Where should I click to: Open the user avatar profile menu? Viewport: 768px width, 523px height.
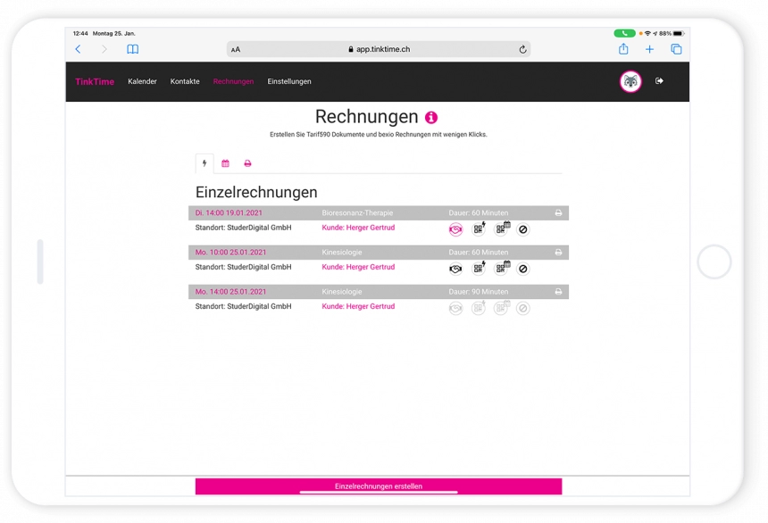(x=630, y=81)
